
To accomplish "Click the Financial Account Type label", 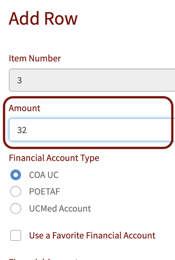I will (54, 158).
